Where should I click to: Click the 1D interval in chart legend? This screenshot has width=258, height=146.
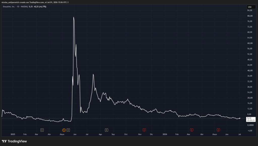(x=18, y=7)
